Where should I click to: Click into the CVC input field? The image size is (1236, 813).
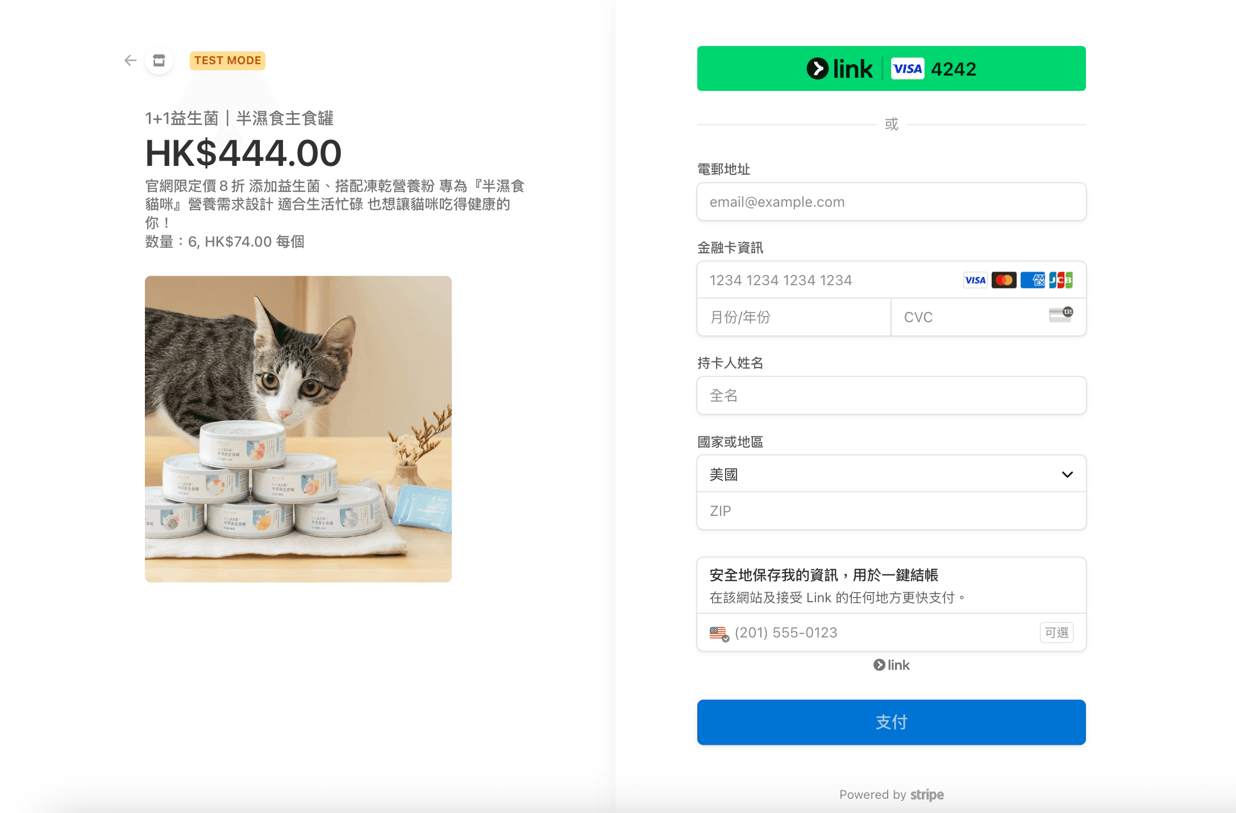coord(966,317)
